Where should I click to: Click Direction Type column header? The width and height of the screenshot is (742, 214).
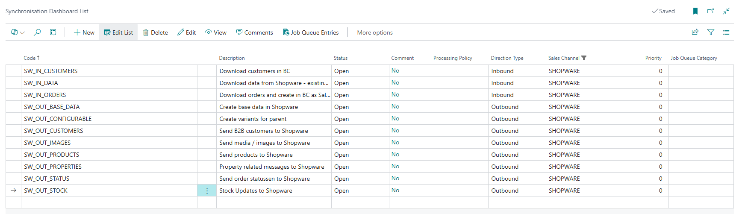click(507, 58)
